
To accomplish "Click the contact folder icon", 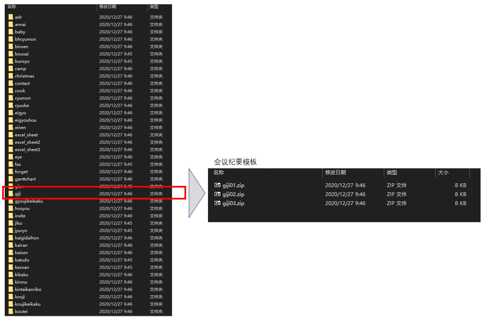I will point(11,83).
